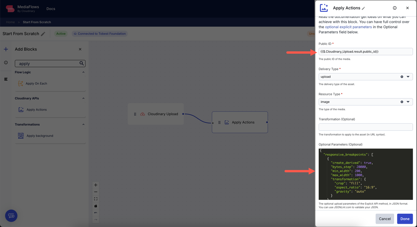Image resolution: width=417 pixels, height=227 pixels.
Task: Select the Apply On Each block
Action: pyautogui.click(x=50, y=83)
